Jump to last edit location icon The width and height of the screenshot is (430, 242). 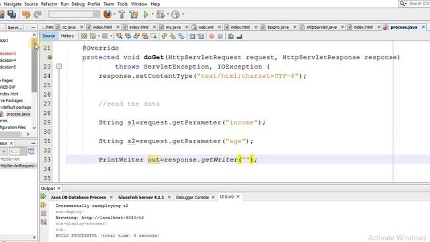point(84,36)
